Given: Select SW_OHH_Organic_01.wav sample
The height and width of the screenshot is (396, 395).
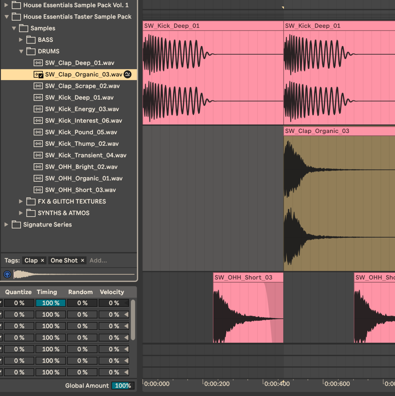Looking at the screenshot, I should pos(84,178).
